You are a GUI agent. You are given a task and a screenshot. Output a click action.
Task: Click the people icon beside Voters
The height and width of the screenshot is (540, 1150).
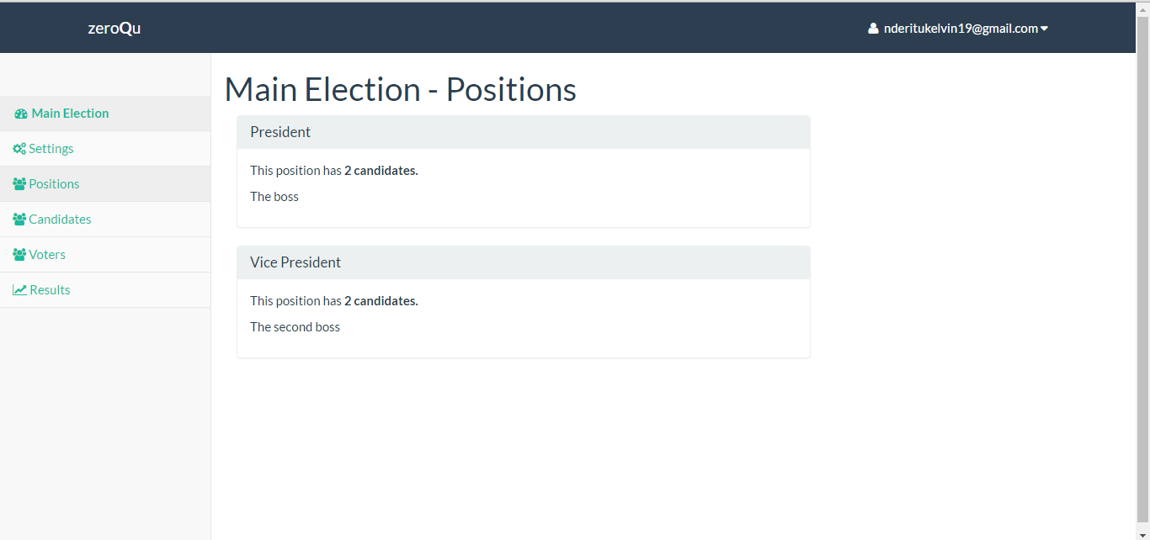point(19,255)
